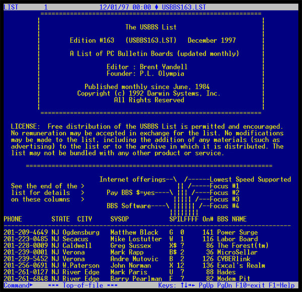Click 'Internet offerings' legend label

coord(132,179)
